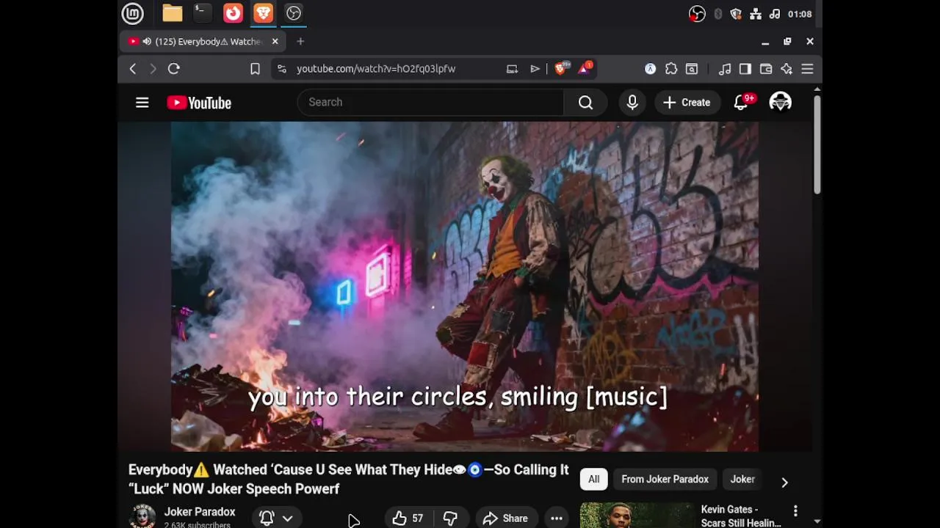940x528 pixels.
Task: Reload the current page
Action: click(x=174, y=69)
